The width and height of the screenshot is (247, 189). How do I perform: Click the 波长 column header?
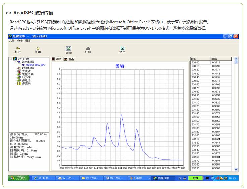(200, 59)
